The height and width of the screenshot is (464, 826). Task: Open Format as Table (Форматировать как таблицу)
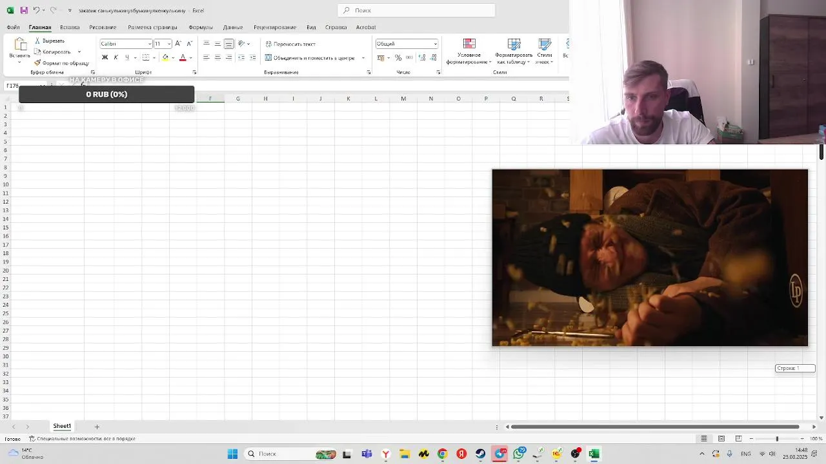click(514, 51)
